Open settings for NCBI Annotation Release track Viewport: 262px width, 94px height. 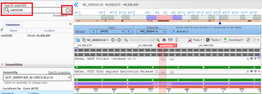(x=255, y=71)
